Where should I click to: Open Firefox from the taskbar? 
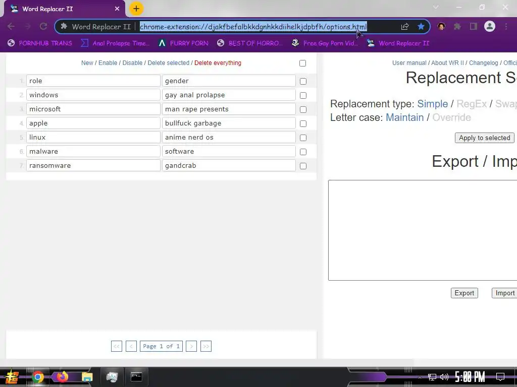pyautogui.click(x=62, y=376)
